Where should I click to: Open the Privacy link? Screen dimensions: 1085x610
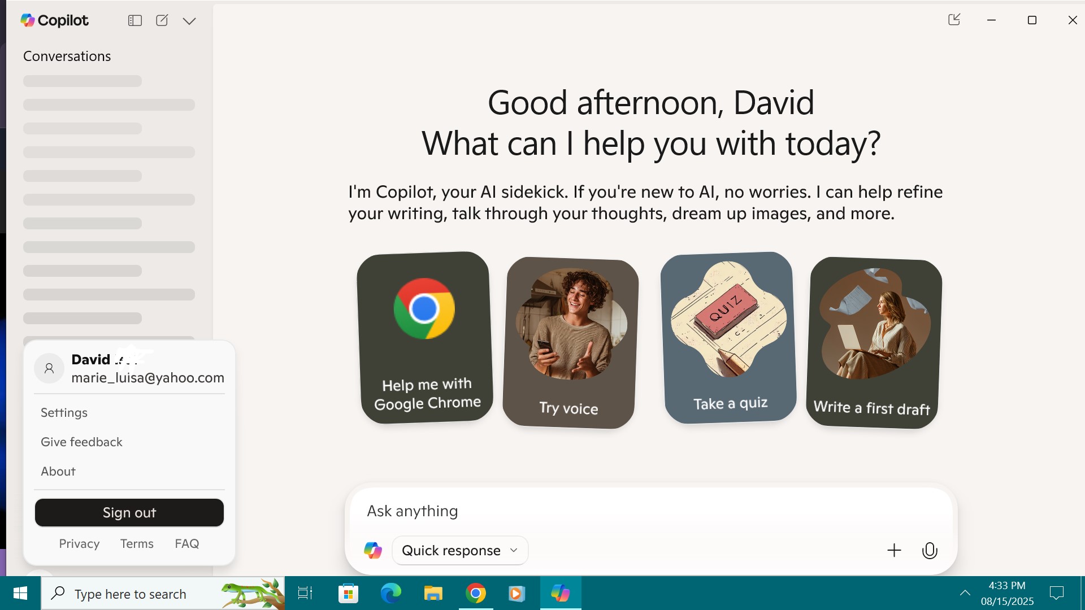pyautogui.click(x=79, y=544)
